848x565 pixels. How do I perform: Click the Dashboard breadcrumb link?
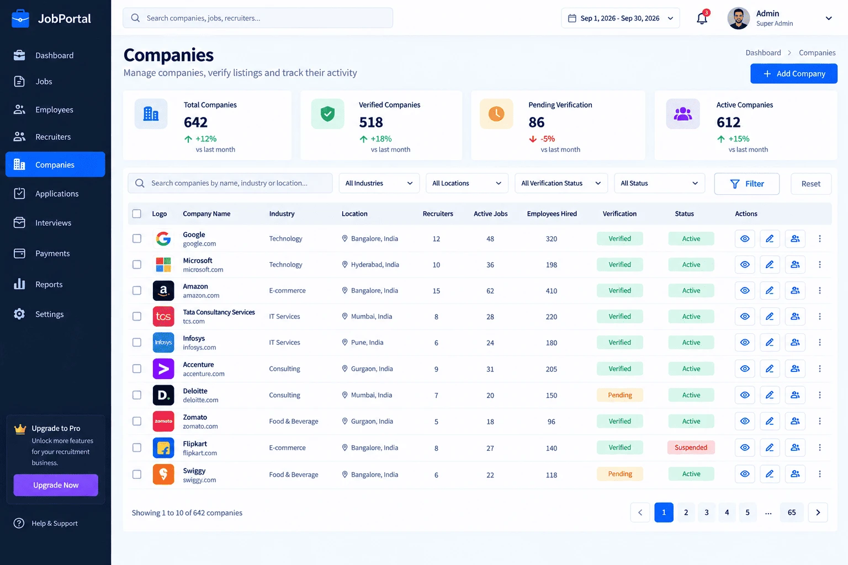tap(763, 53)
